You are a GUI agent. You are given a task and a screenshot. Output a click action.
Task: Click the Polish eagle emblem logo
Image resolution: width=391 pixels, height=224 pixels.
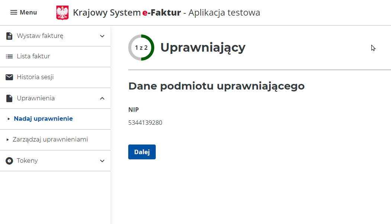(x=62, y=13)
